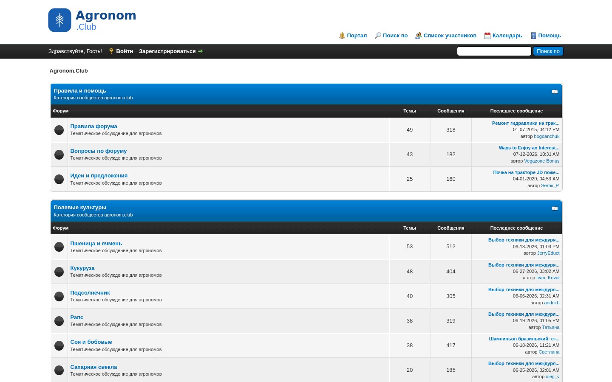View profile of author Татьяна
612x382 pixels.
(x=551, y=328)
